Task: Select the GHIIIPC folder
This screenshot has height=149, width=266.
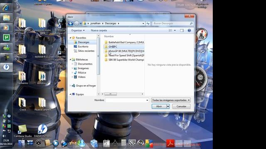Action: (124, 47)
